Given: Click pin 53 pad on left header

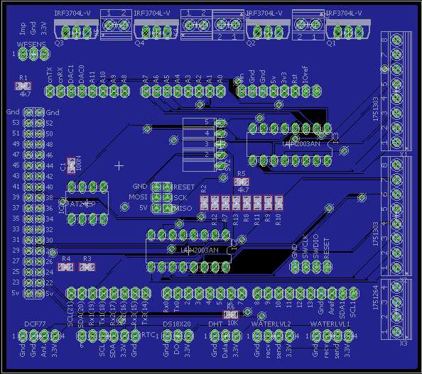Looking at the screenshot, I should click(x=29, y=123).
